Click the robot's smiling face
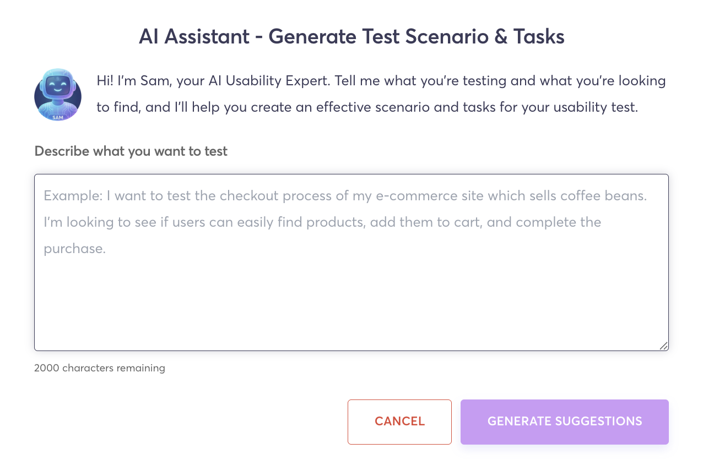Viewport: 703px width, 460px height. 58,86
